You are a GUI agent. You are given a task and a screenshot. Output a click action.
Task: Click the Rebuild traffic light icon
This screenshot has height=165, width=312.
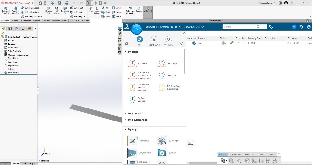pyautogui.click(x=96, y=3)
